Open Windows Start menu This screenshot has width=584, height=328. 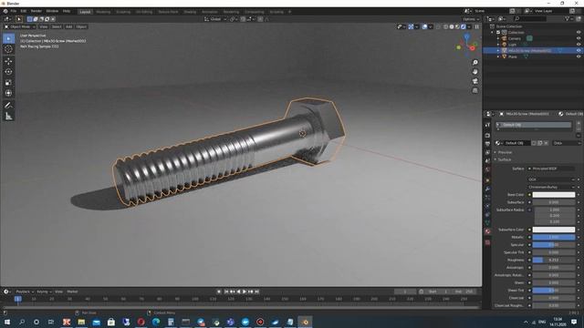click(6, 322)
